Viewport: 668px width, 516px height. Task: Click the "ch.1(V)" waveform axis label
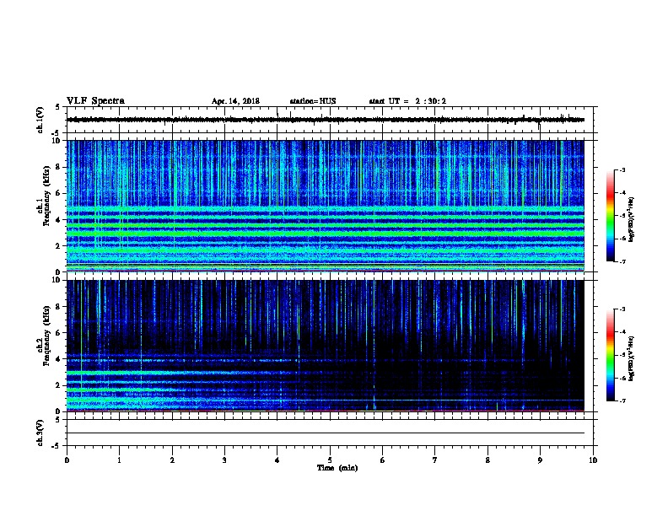coord(40,120)
